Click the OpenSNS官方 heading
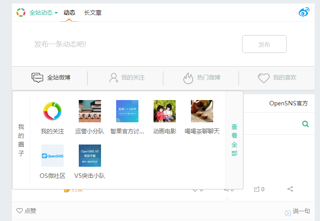320x221 pixels. [x=288, y=103]
